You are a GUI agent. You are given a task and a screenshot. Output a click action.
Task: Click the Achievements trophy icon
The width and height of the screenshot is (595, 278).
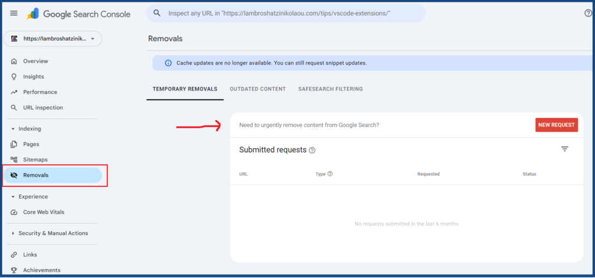[14, 270]
